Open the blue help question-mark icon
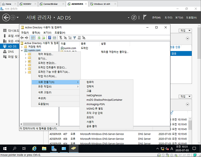201x157 pixels. click(x=50, y=38)
